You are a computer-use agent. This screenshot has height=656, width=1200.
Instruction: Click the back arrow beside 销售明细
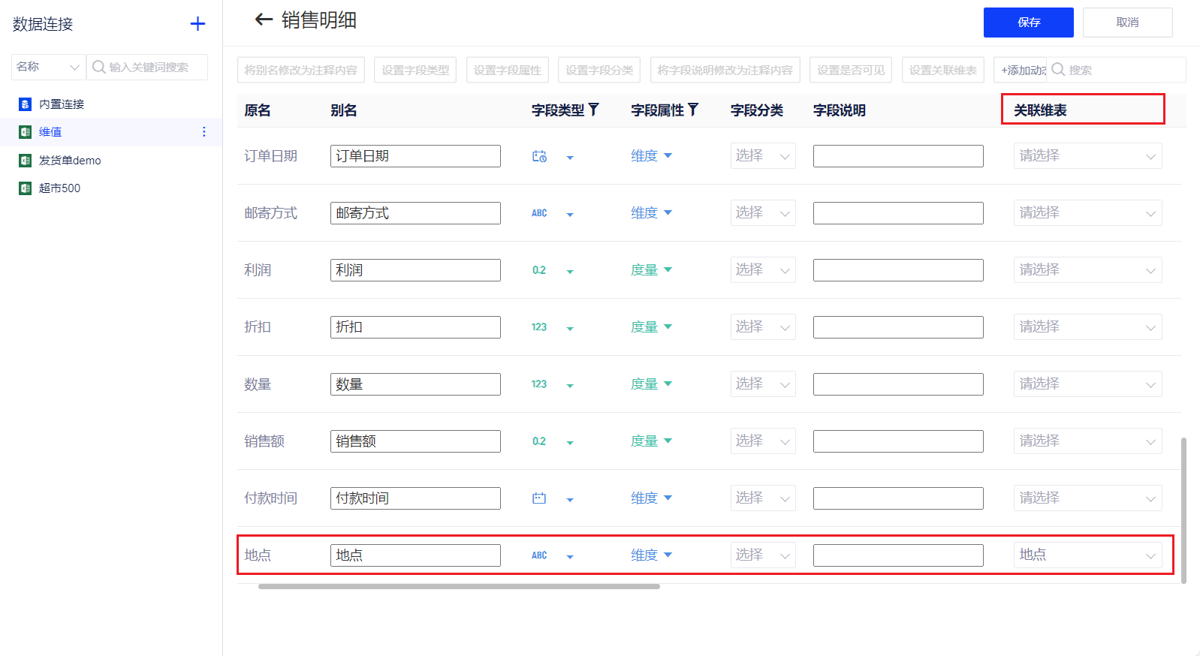coord(263,20)
